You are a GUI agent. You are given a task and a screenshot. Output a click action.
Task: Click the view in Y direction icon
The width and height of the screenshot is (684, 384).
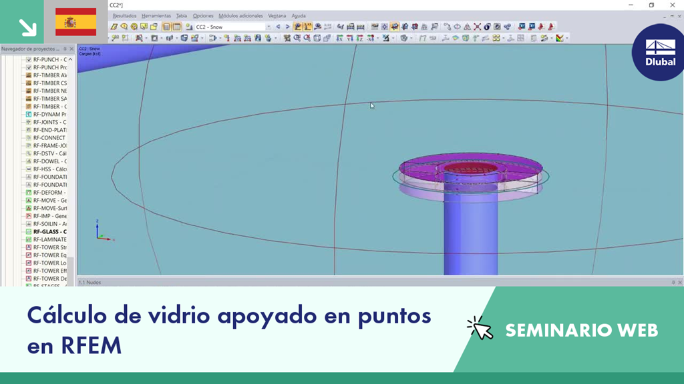pos(350,38)
